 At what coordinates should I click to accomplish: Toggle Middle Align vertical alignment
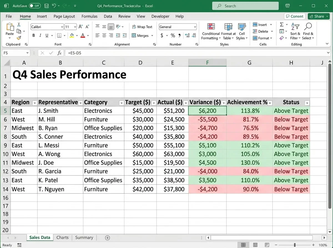coord(104,27)
